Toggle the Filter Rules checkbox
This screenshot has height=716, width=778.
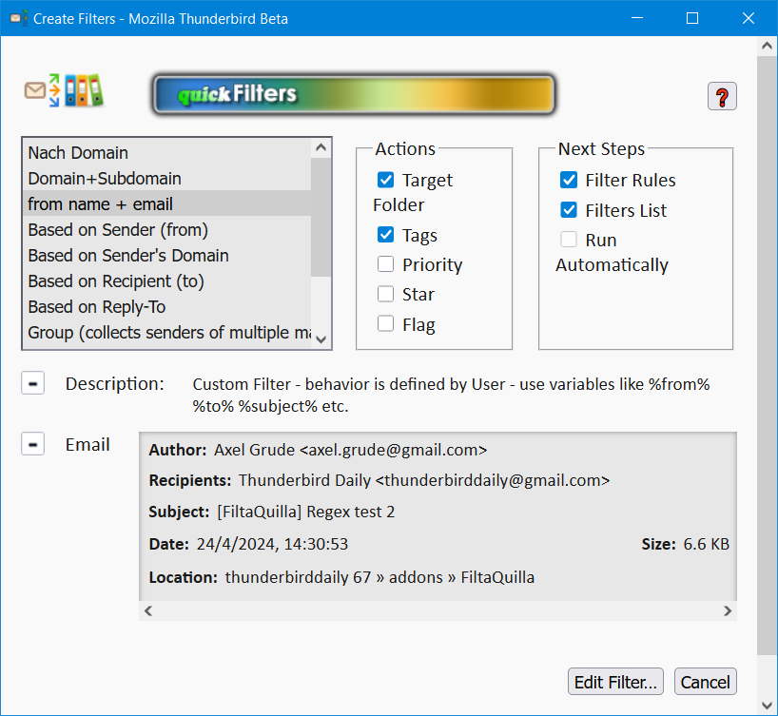(x=569, y=180)
